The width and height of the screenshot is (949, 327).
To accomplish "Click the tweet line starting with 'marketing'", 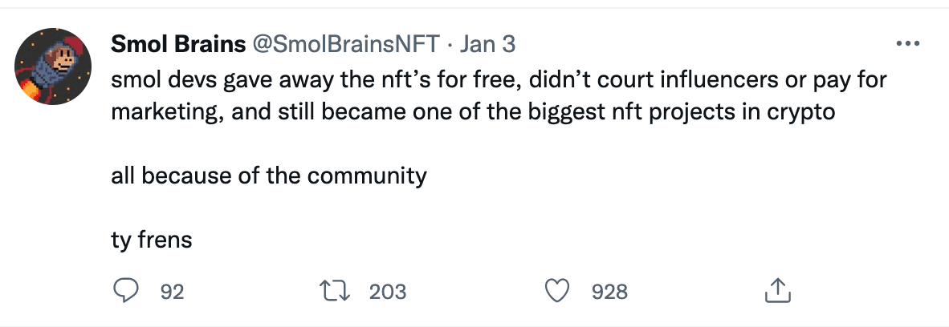I will pos(473,111).
